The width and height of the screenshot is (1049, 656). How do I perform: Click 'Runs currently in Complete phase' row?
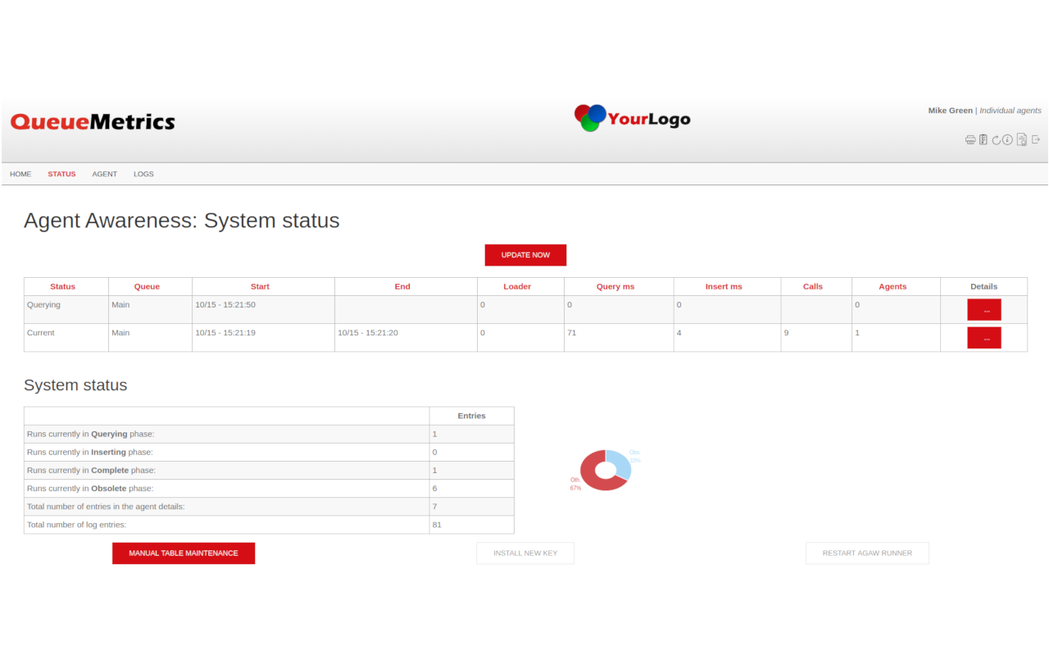pos(269,470)
